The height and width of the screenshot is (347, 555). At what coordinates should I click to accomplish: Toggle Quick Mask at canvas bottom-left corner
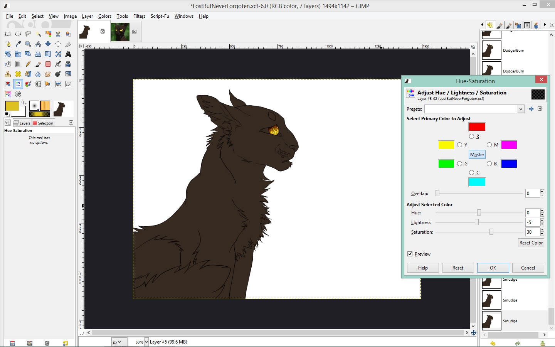(81, 332)
